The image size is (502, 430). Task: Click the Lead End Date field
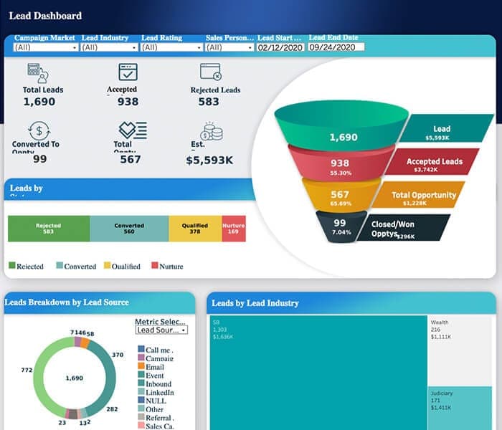(336, 47)
